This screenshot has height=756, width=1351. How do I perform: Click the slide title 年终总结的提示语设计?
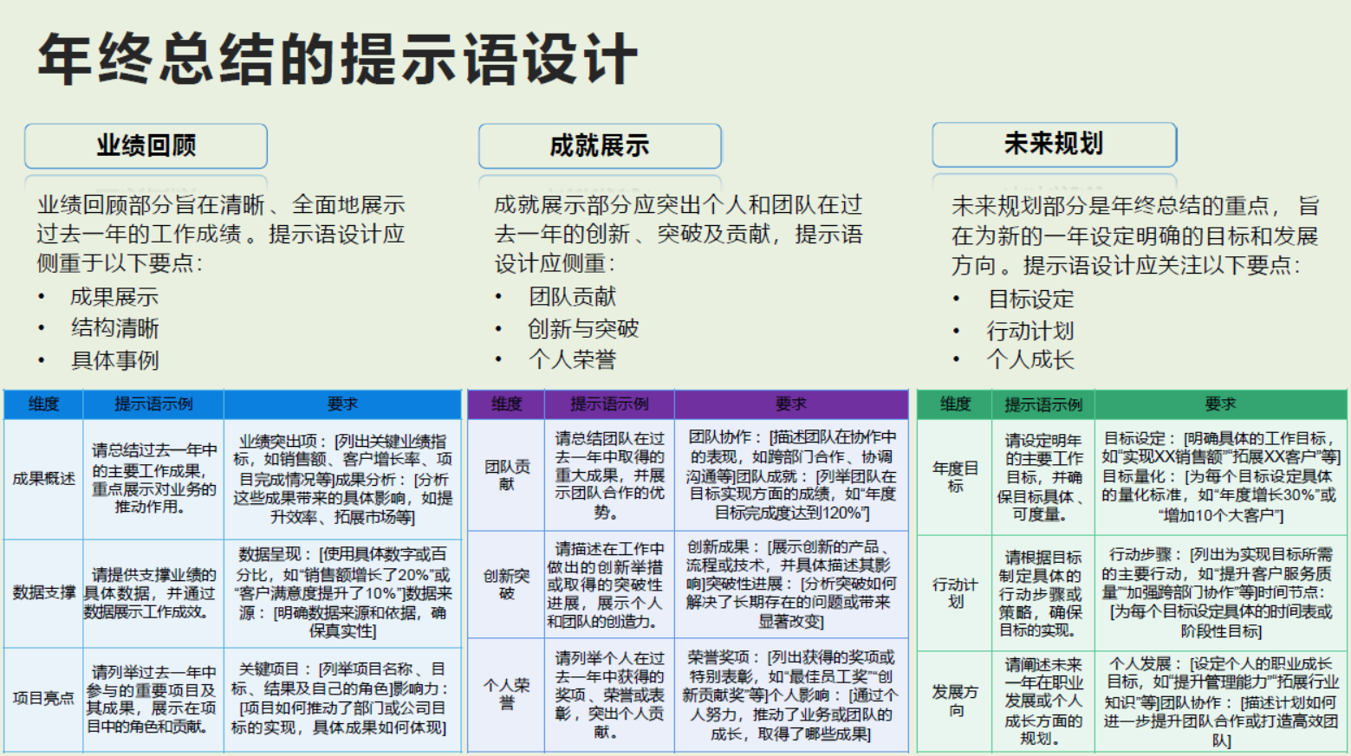(x=338, y=59)
